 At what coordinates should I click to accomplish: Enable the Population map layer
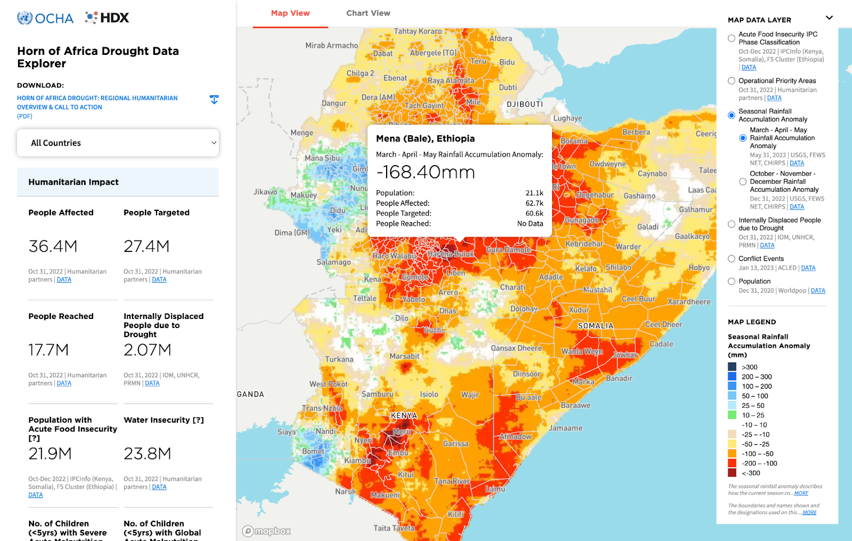click(x=731, y=281)
